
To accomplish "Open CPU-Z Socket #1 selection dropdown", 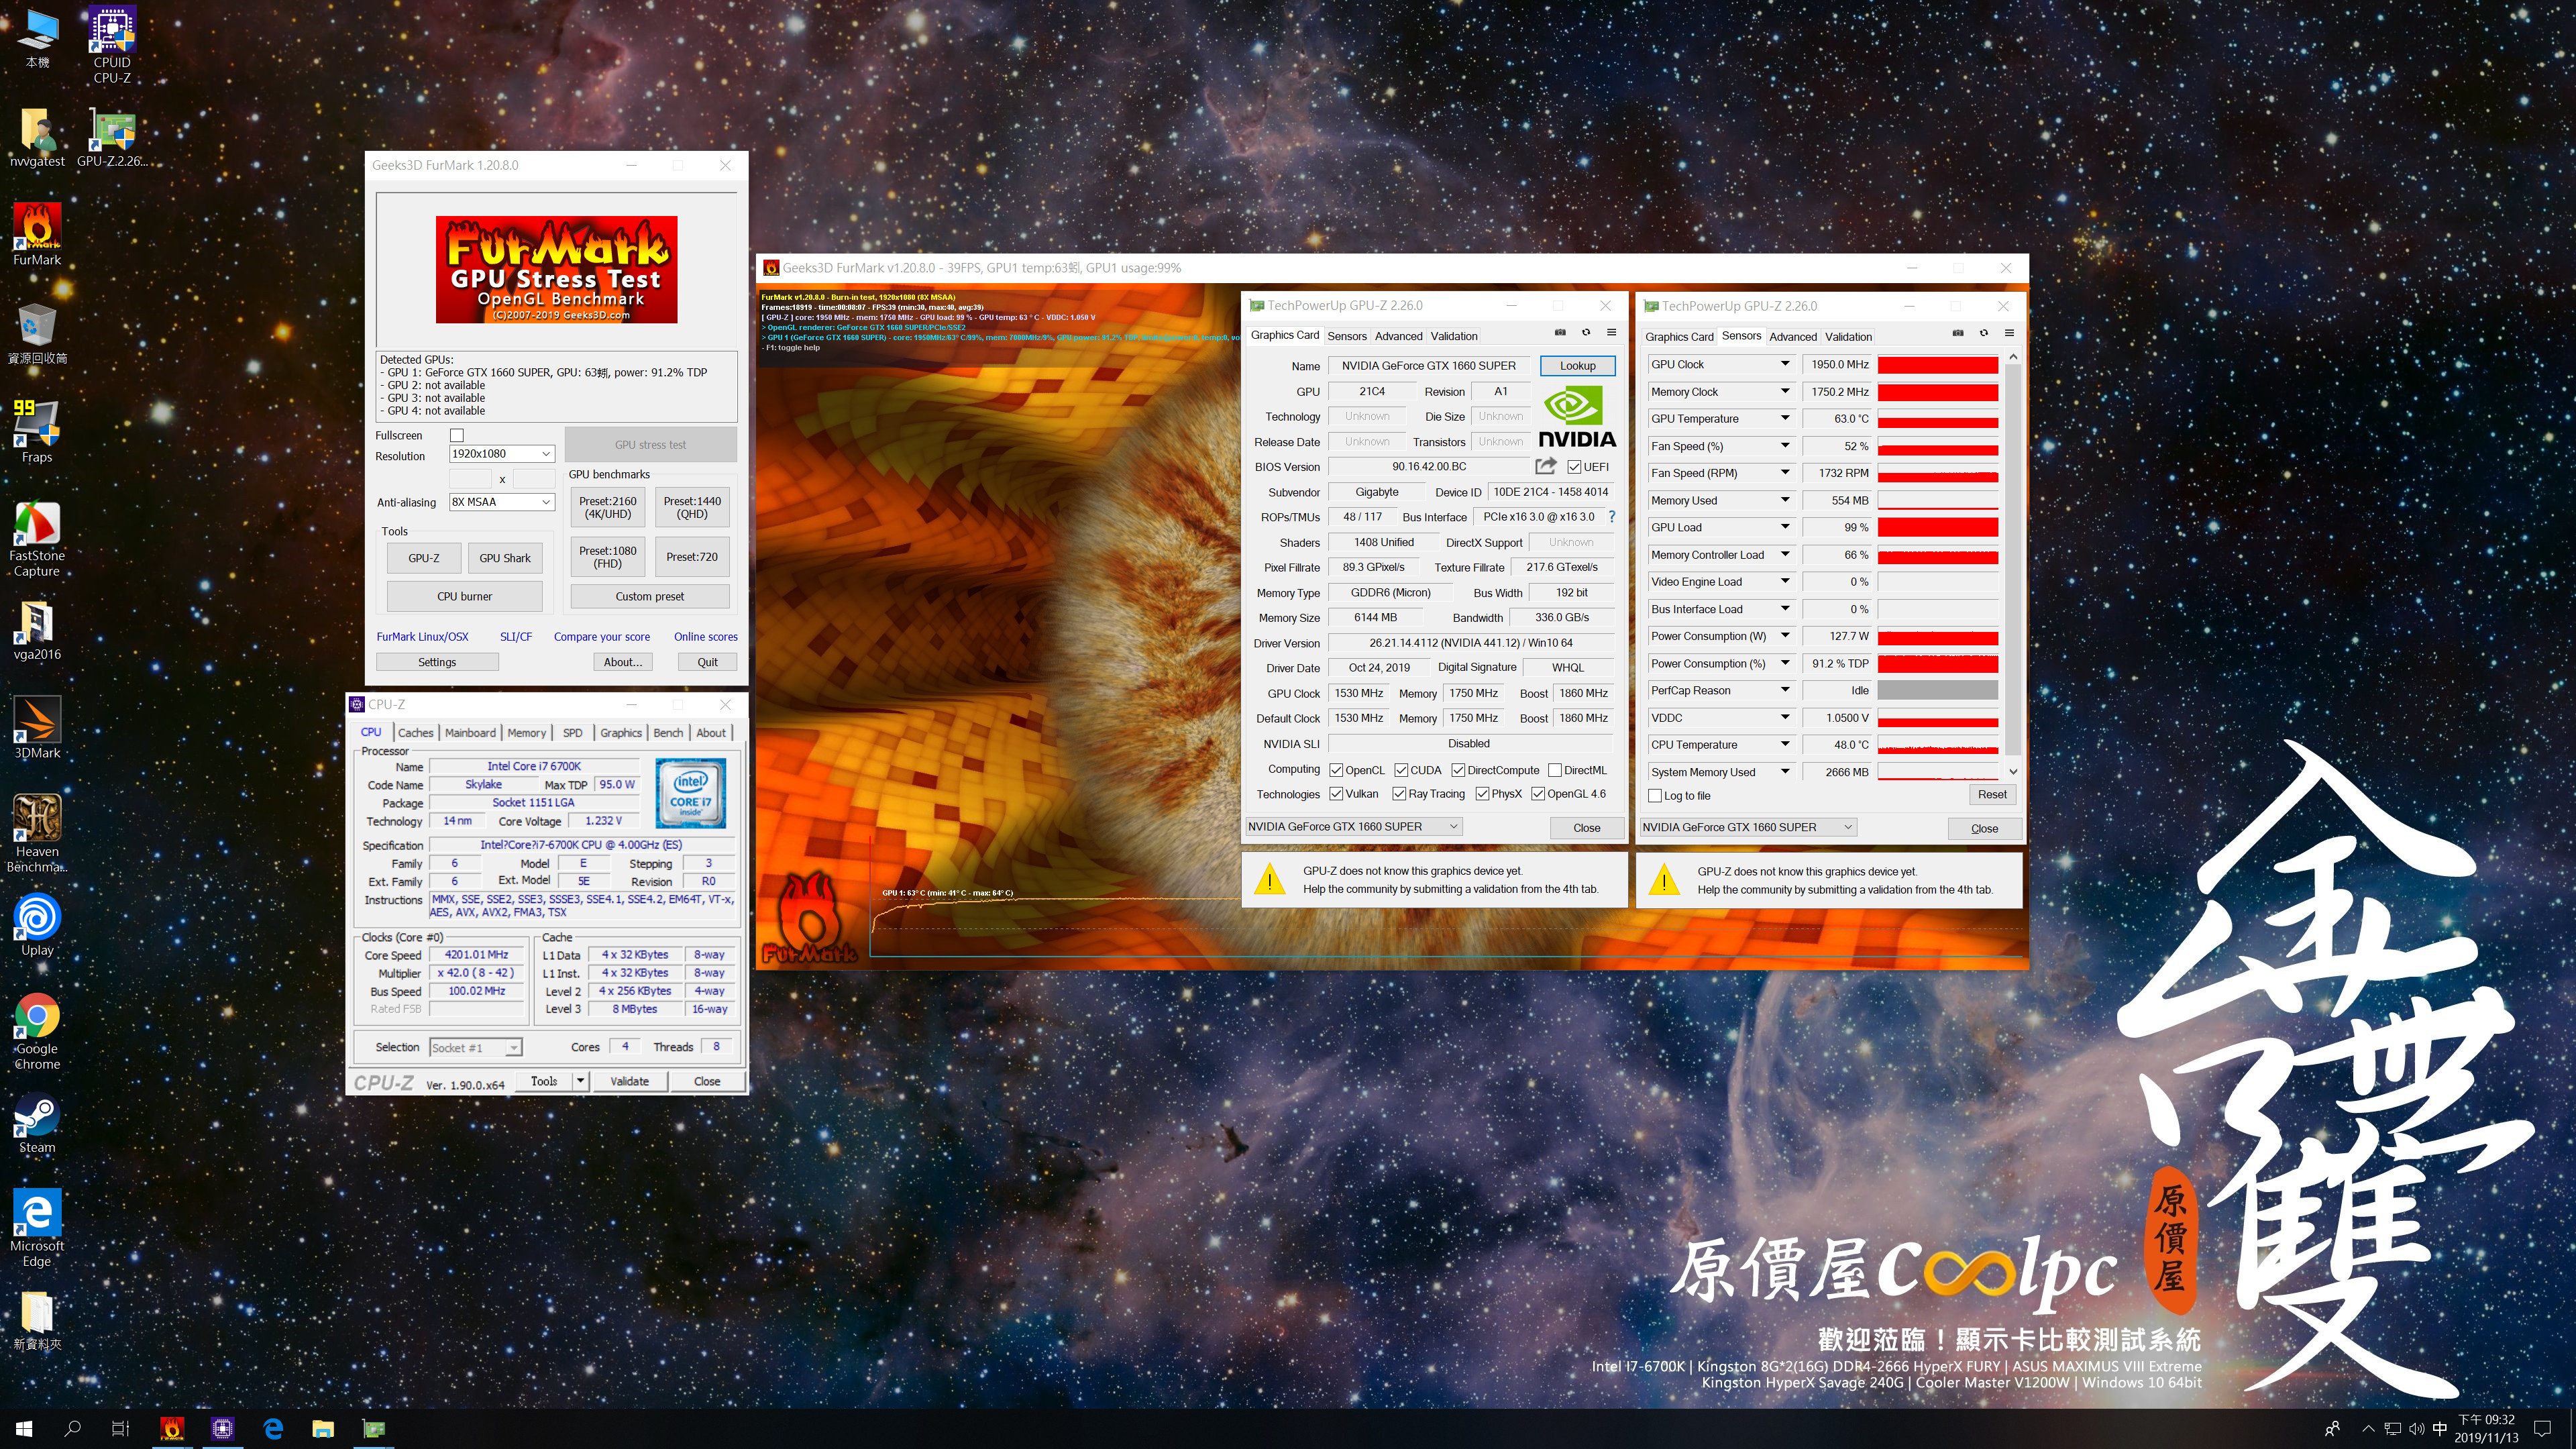I will pos(476,1047).
